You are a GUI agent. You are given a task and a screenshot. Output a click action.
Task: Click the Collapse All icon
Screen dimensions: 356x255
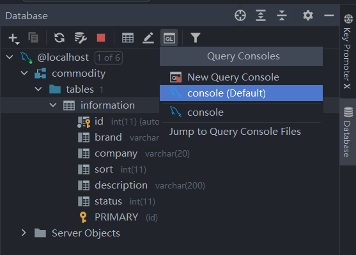tap(282, 16)
